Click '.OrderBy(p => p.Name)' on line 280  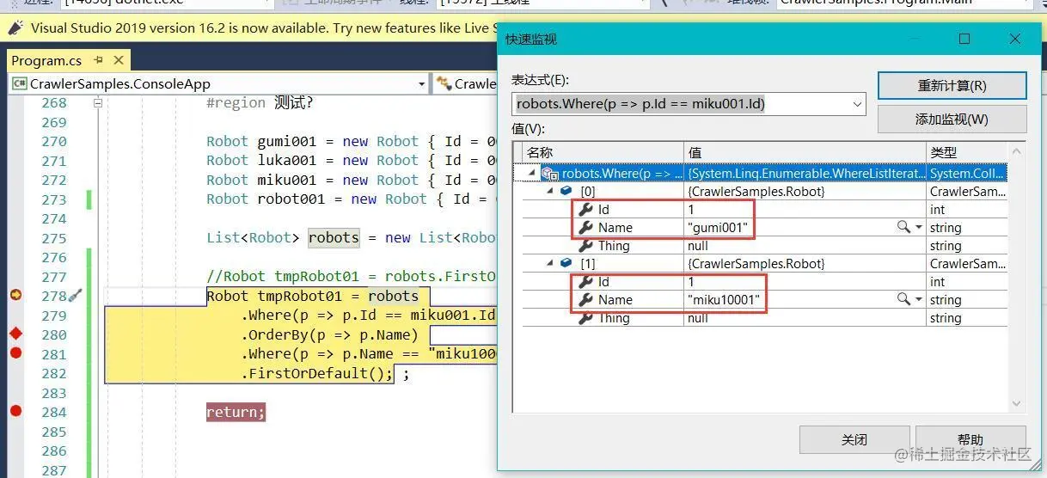[x=331, y=334]
